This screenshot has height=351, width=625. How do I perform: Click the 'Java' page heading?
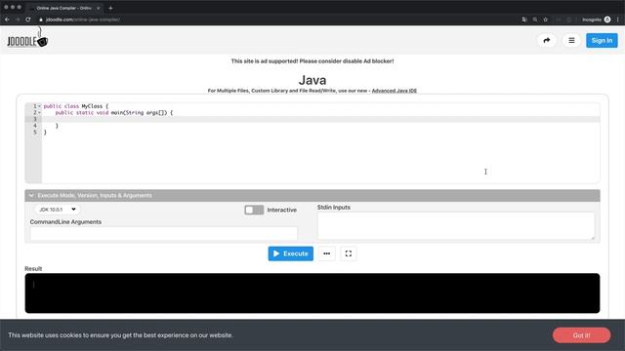pos(312,80)
